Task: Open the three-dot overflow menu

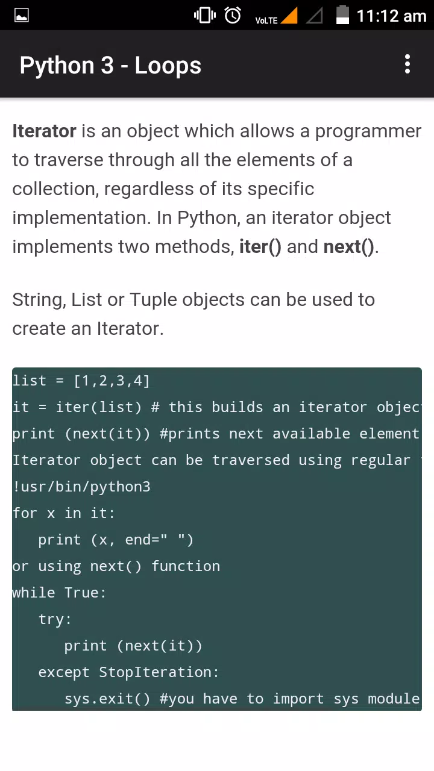Action: pyautogui.click(x=407, y=64)
